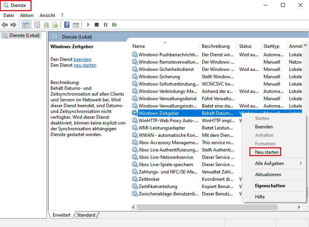
Task: Switch to the Standard tab
Action: 86,215
